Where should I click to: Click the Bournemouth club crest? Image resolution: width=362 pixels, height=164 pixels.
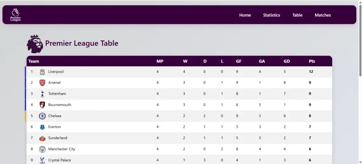[x=42, y=105]
